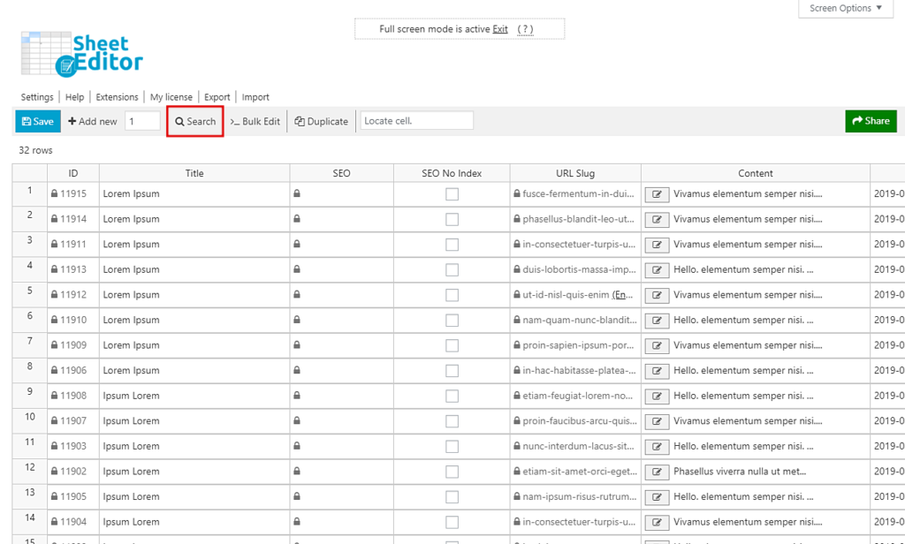Open the content editor pencil icon on row 1

(x=657, y=193)
